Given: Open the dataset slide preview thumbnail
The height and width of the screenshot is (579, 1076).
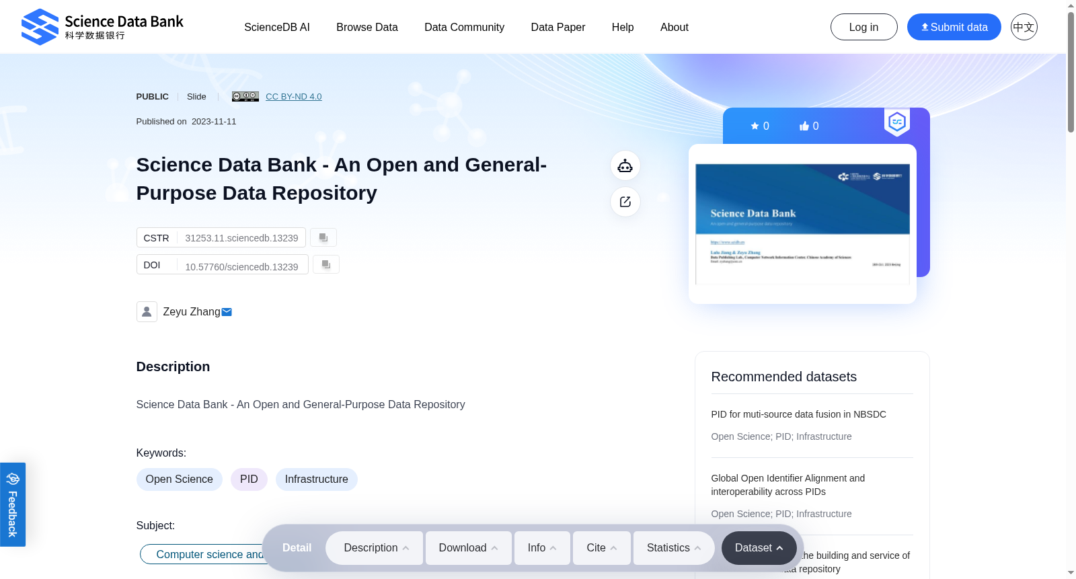Looking at the screenshot, I should click(802, 224).
